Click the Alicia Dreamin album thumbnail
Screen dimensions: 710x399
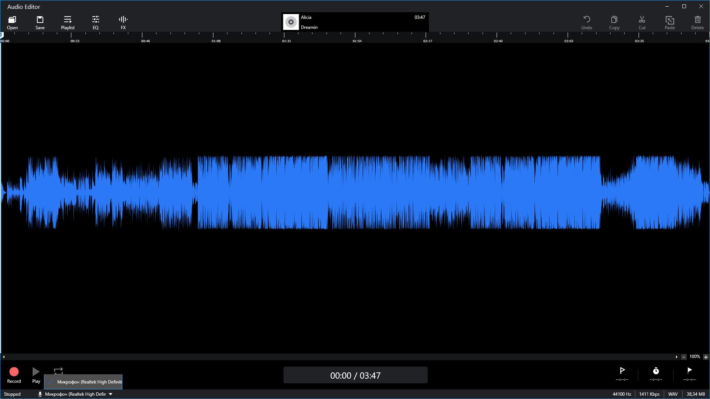coord(291,22)
